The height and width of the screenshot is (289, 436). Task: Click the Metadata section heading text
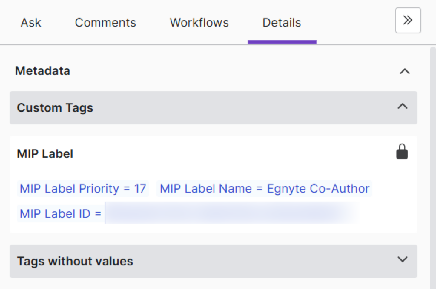click(x=42, y=71)
